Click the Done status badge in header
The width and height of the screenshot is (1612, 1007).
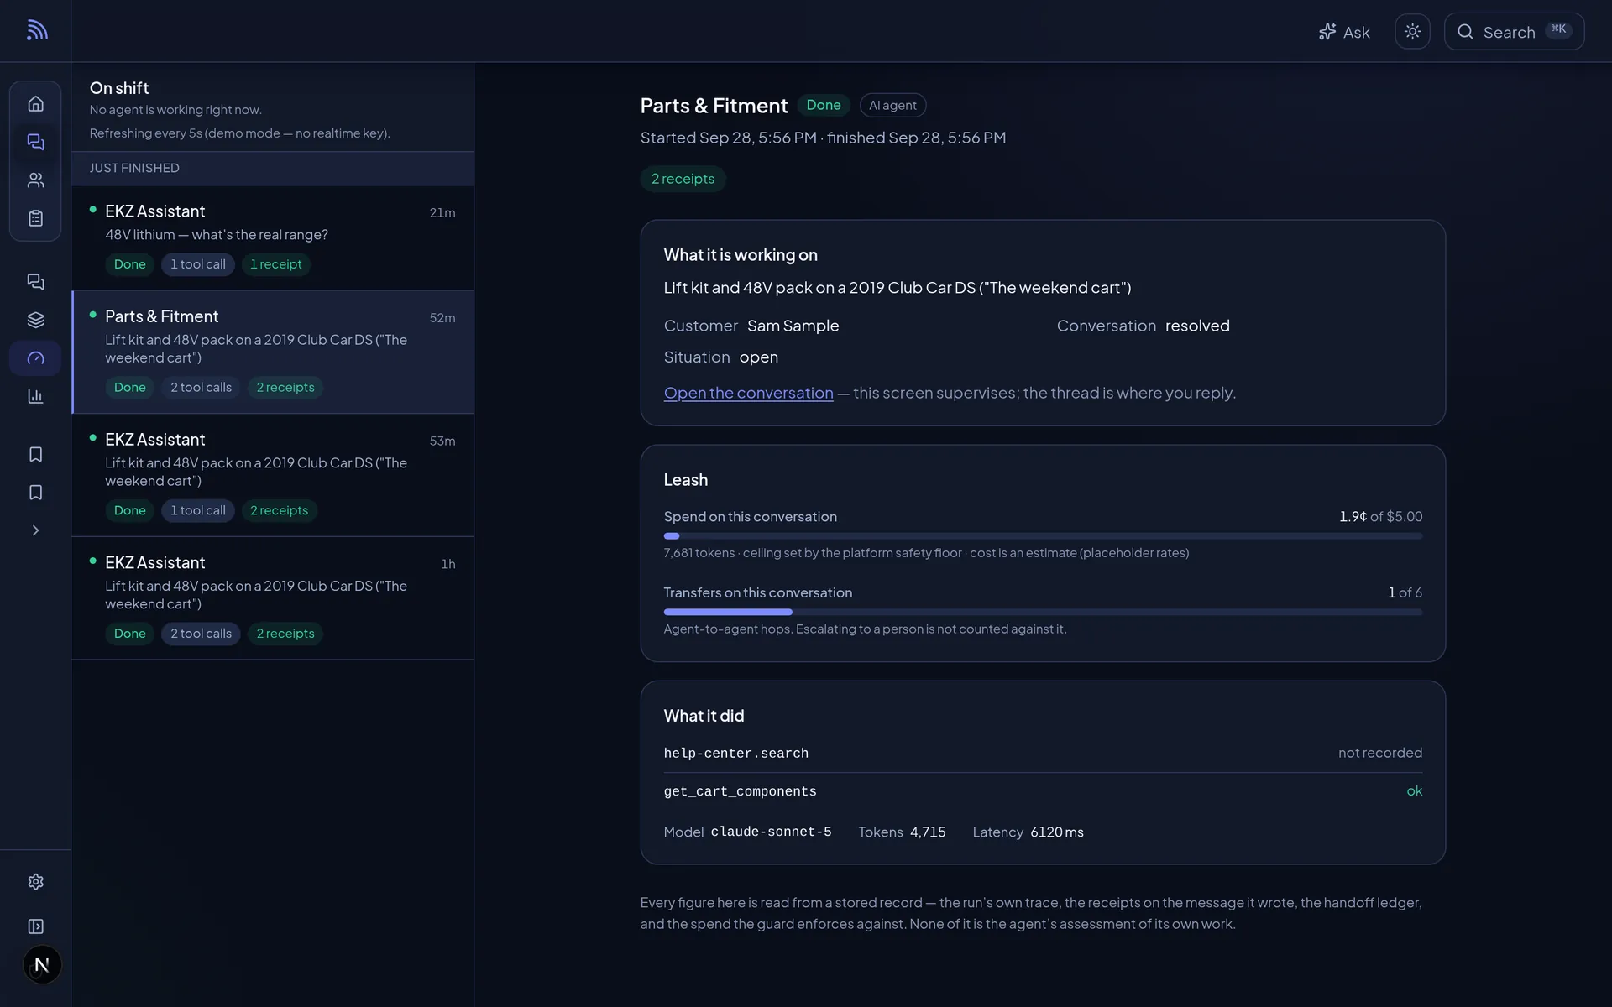824,105
